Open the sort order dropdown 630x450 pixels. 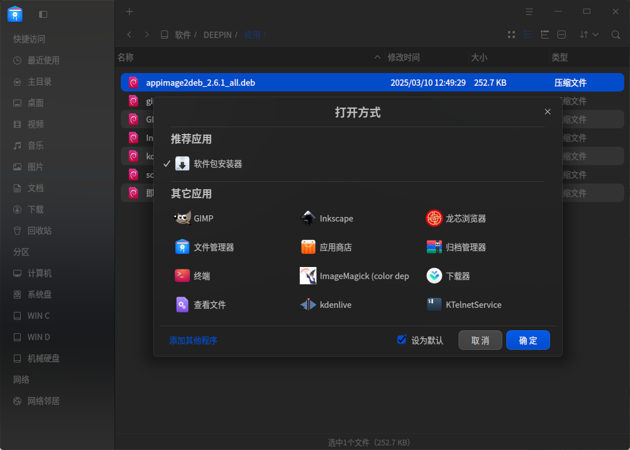tap(589, 35)
